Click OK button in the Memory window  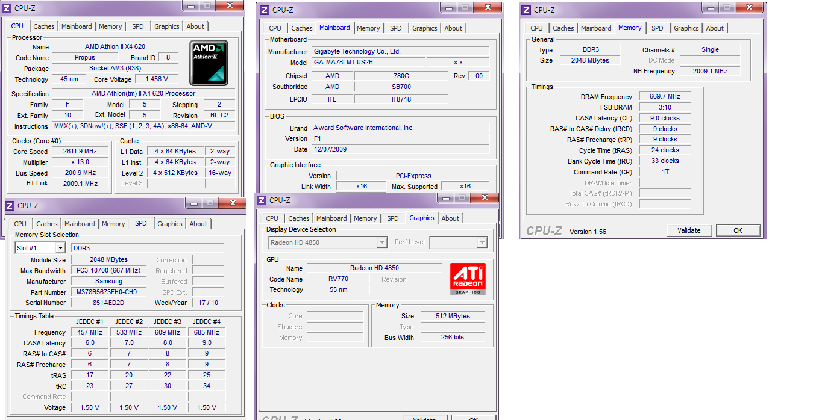(738, 230)
